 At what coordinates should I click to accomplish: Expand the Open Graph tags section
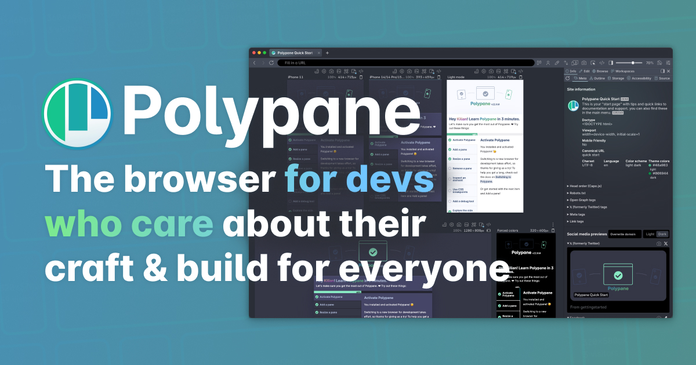582,200
